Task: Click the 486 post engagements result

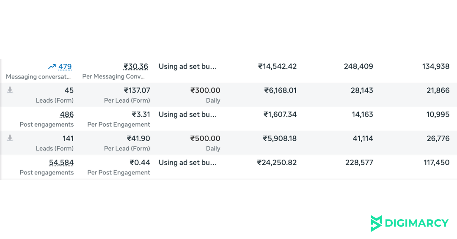Action: tap(66, 114)
